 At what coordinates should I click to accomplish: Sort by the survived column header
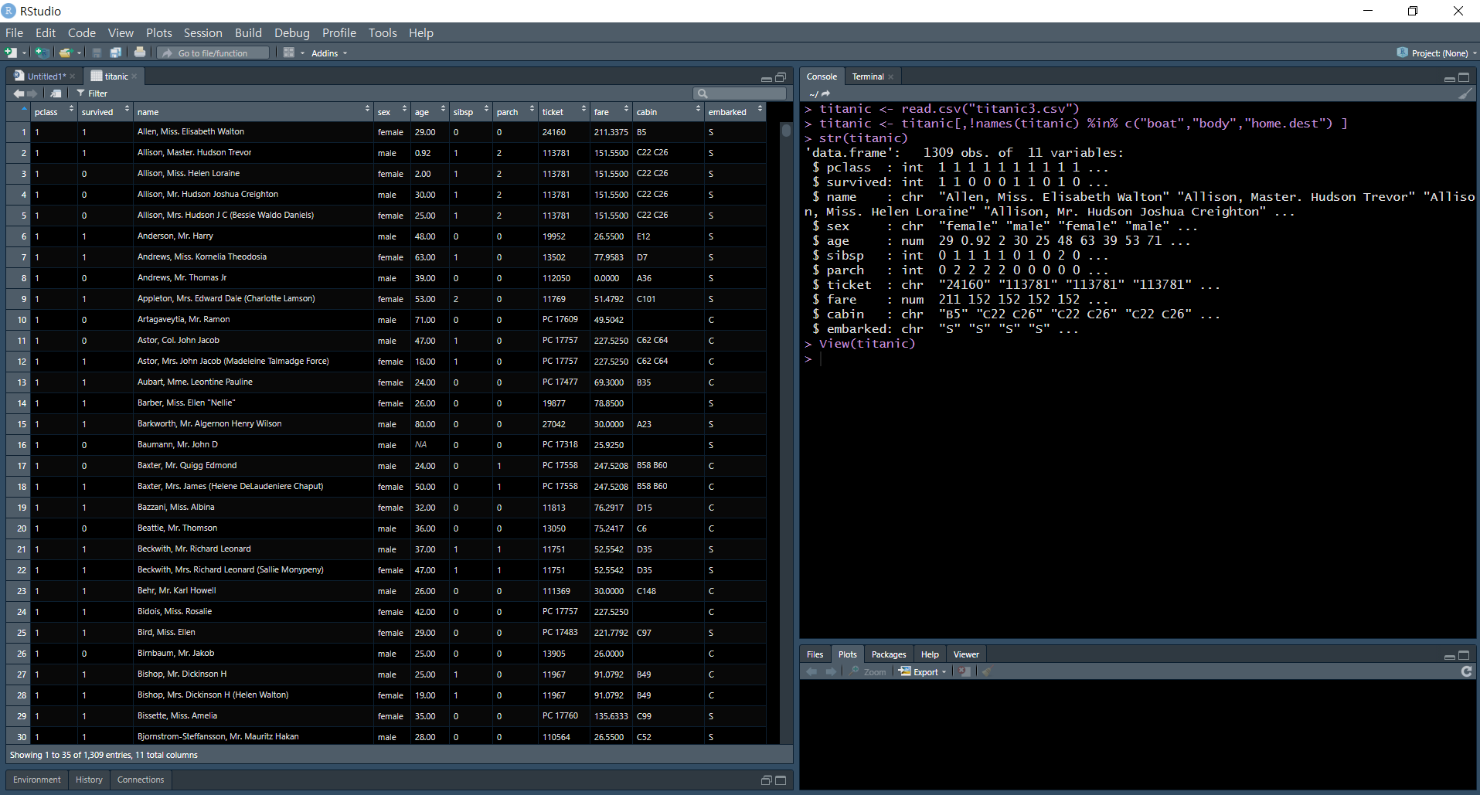click(104, 112)
